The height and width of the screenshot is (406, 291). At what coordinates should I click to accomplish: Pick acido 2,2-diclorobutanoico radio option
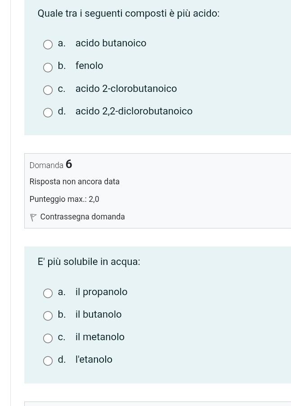pyautogui.click(x=48, y=112)
